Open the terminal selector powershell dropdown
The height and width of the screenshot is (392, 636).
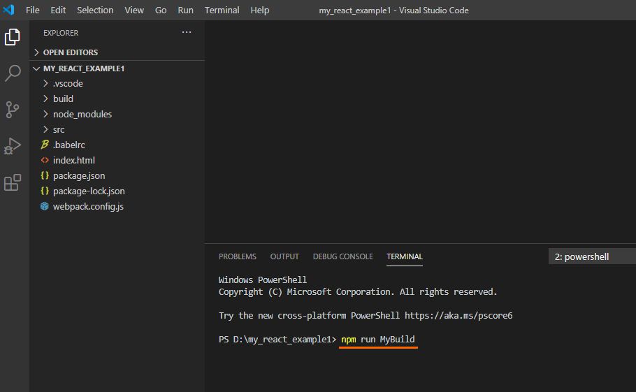(591, 256)
